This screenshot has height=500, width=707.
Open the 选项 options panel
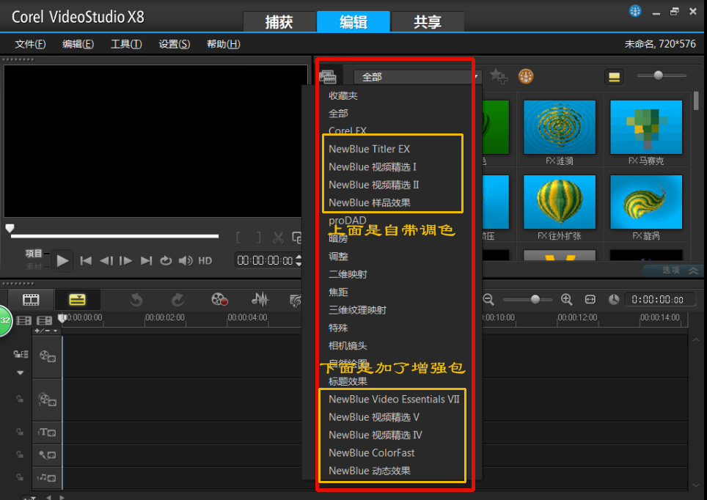click(x=675, y=270)
